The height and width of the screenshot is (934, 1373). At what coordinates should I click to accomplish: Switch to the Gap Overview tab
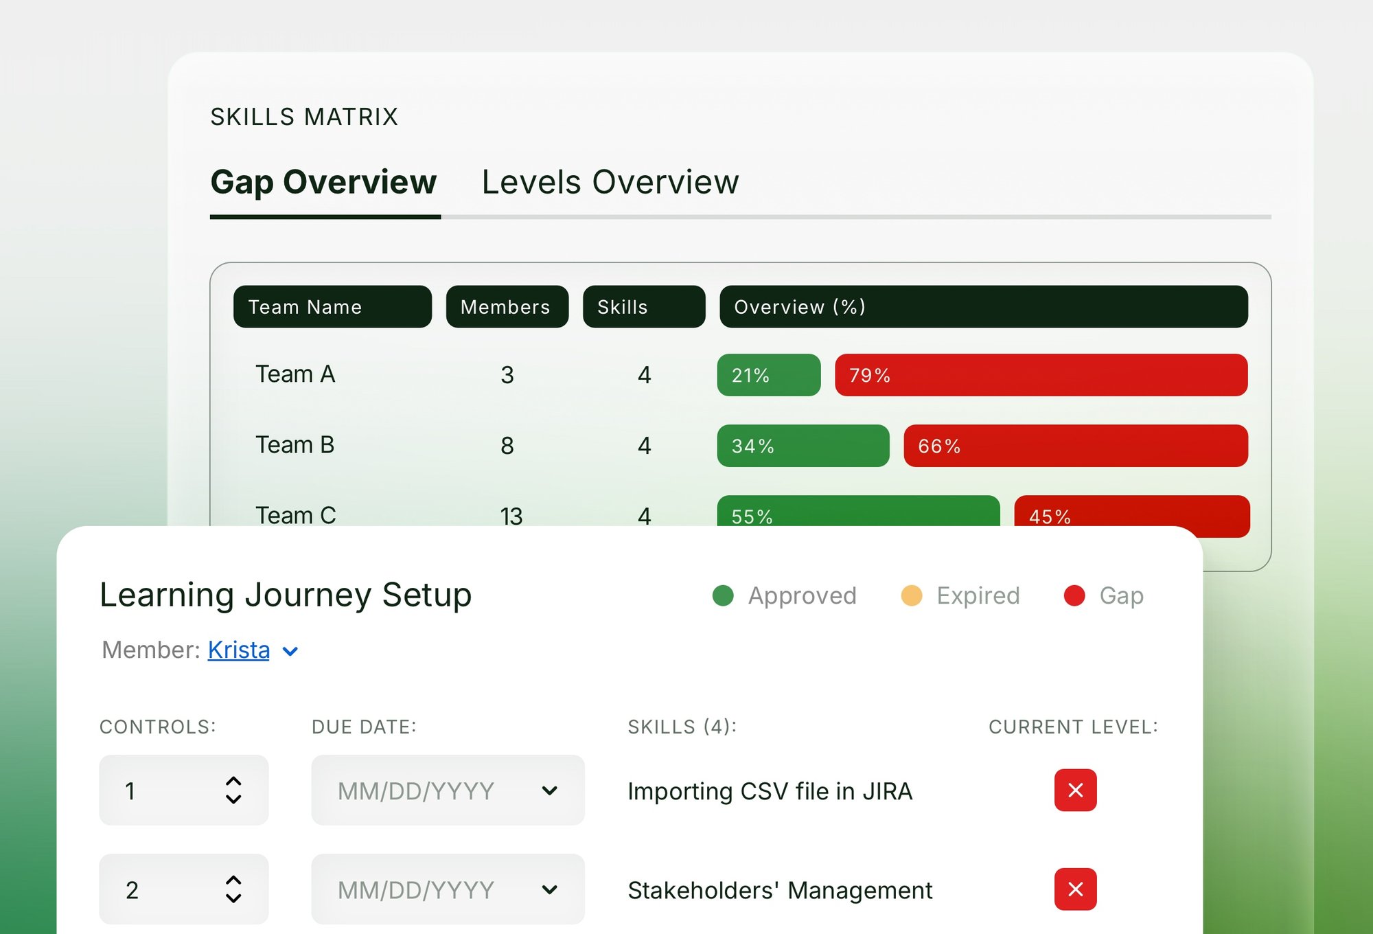coord(323,183)
